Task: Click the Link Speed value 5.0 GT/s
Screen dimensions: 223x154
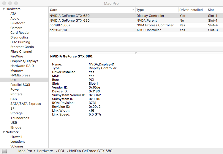Action: (95, 114)
